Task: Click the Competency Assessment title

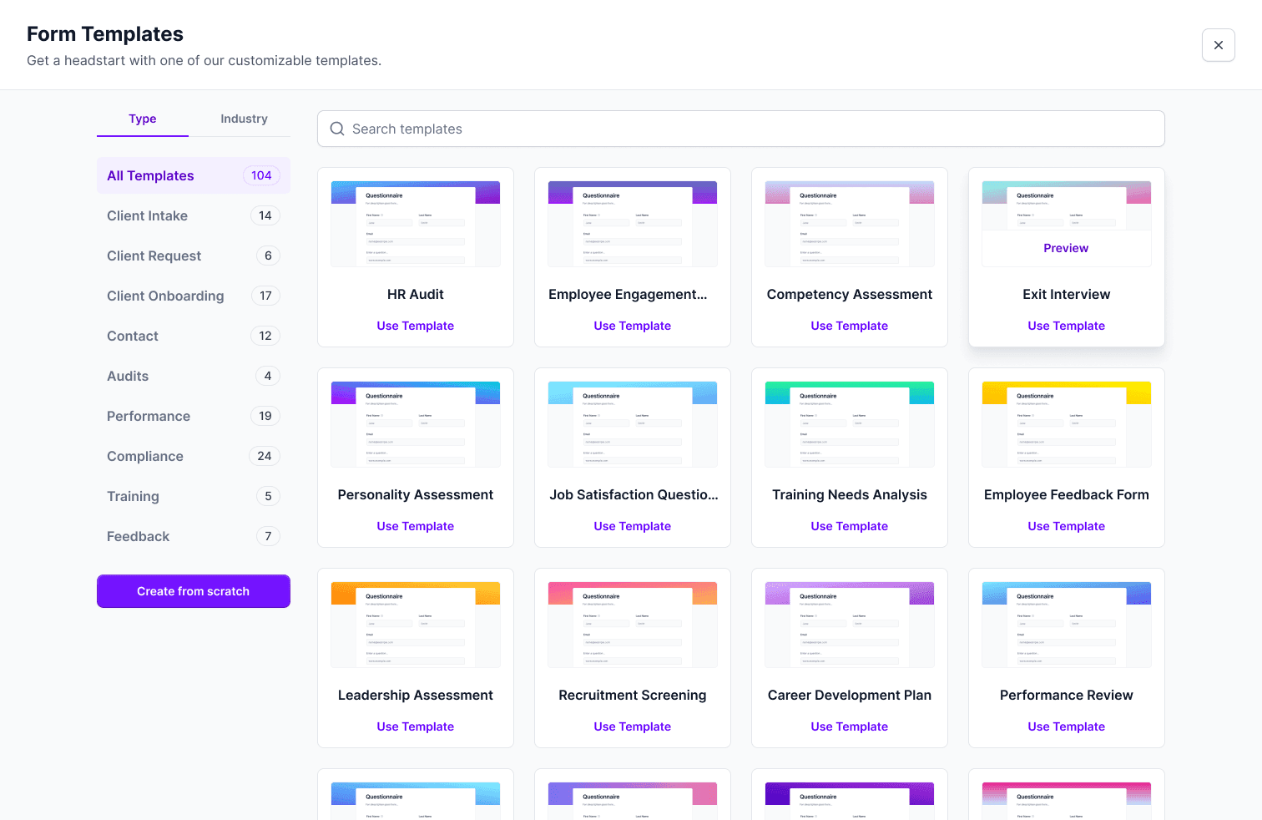Action: click(850, 294)
